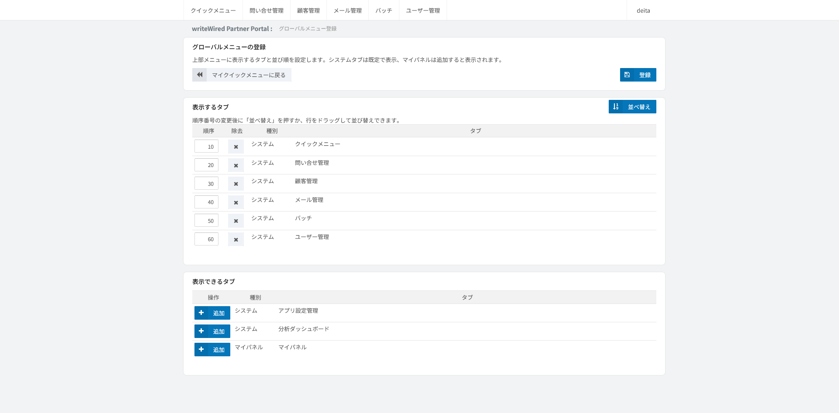Select メール管理 in the top menu

click(348, 10)
